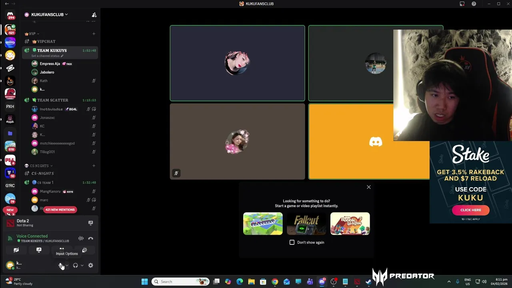Open output options arrow beside headphones
This screenshot has width=512, height=288.
point(82,266)
